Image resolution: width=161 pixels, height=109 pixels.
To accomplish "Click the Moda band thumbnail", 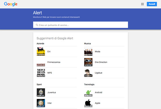I will (88, 51).
